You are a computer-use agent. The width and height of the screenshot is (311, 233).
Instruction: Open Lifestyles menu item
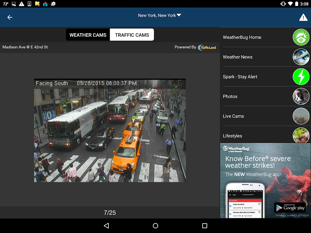click(x=265, y=135)
